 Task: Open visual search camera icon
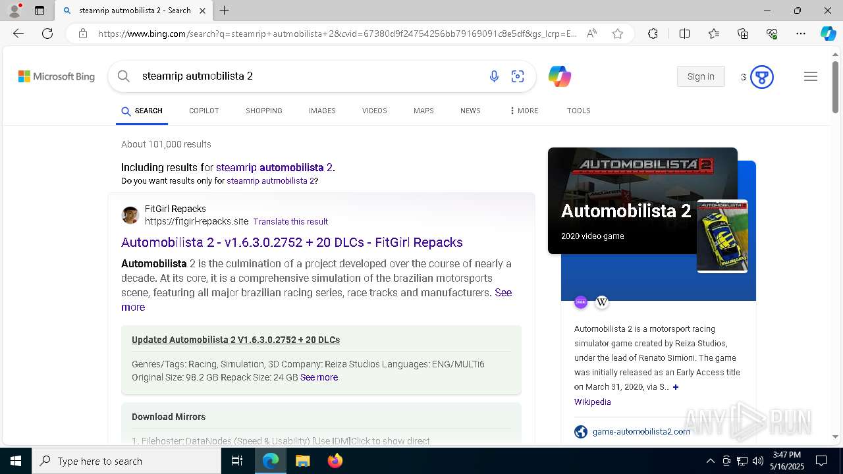coord(518,76)
